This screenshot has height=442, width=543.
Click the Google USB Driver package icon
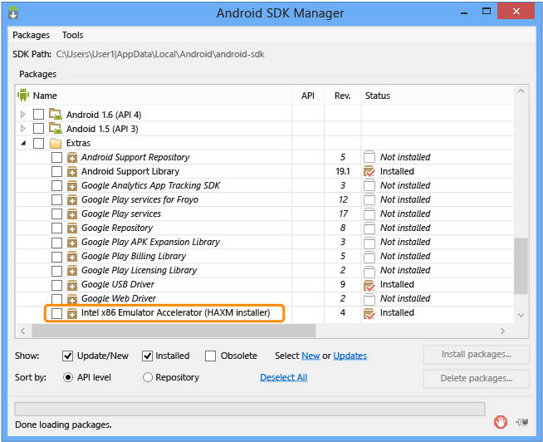coord(72,285)
